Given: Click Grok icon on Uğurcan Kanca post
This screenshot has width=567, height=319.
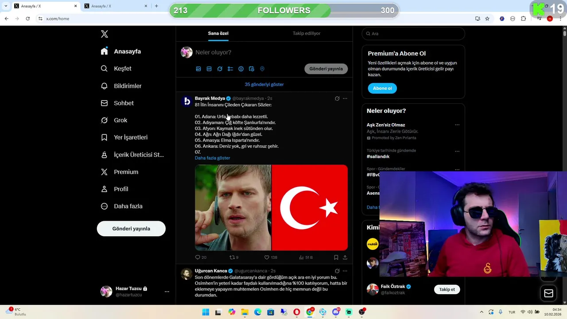Looking at the screenshot, I should tap(337, 271).
